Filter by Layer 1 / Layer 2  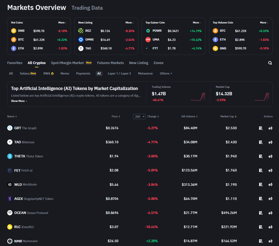pyautogui.click(x=119, y=73)
